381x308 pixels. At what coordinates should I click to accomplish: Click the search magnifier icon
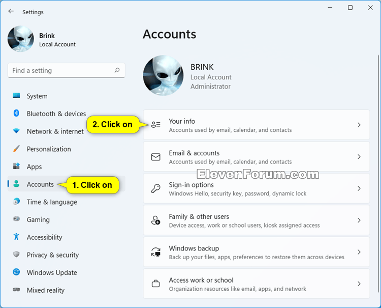[117, 70]
